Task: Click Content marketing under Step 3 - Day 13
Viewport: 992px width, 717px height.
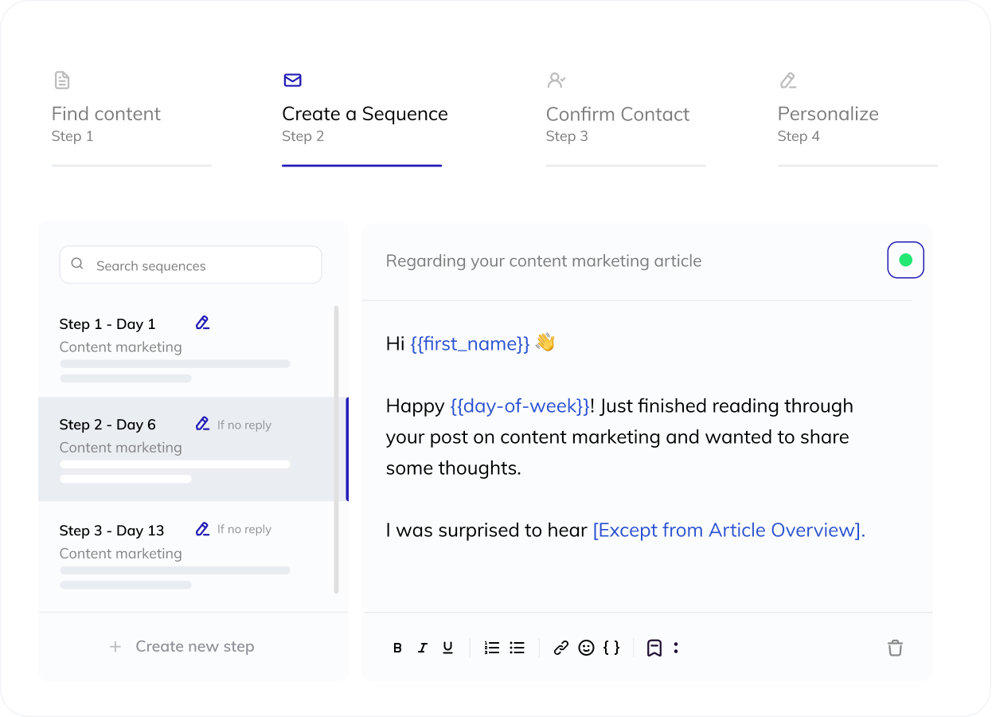Action: point(121,554)
